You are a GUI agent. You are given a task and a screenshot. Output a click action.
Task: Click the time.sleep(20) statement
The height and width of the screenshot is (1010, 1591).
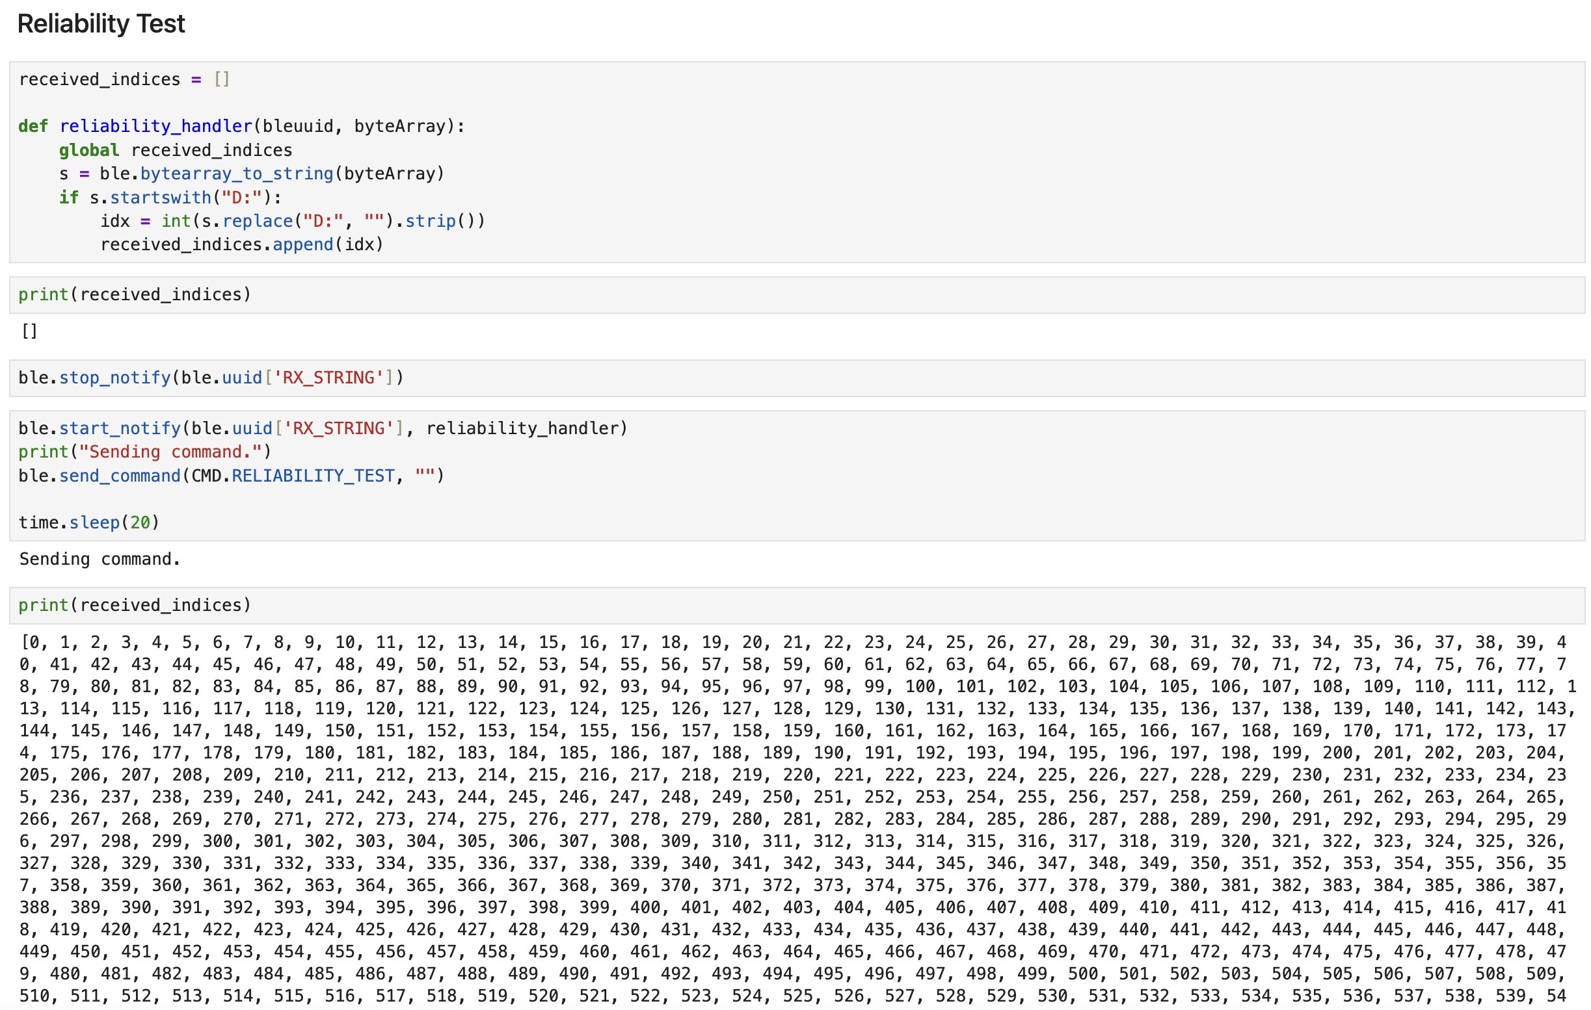click(x=88, y=522)
